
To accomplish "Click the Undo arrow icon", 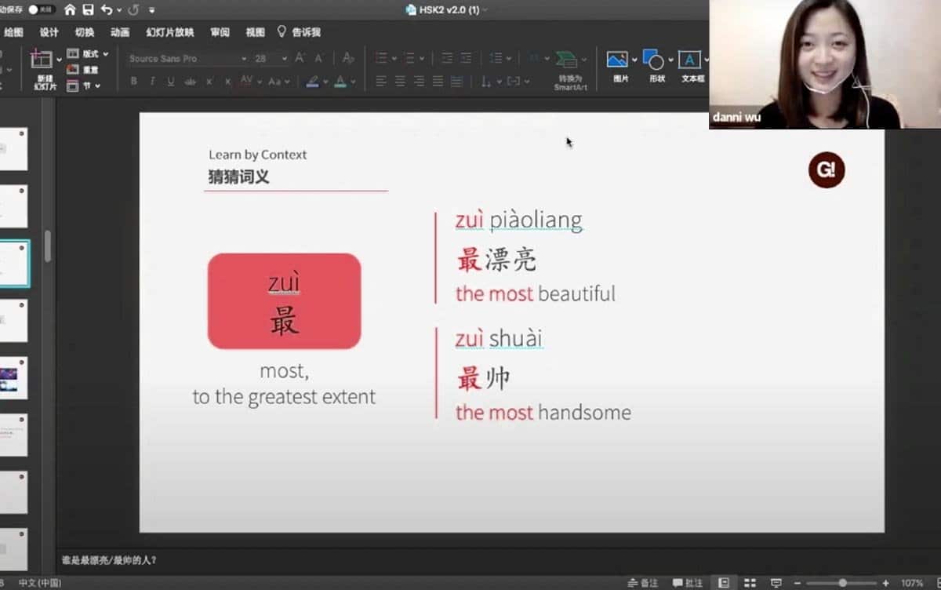I will 107,10.
